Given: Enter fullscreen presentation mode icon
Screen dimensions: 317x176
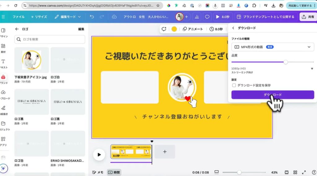Looking at the screenshot, I should tap(304, 172).
